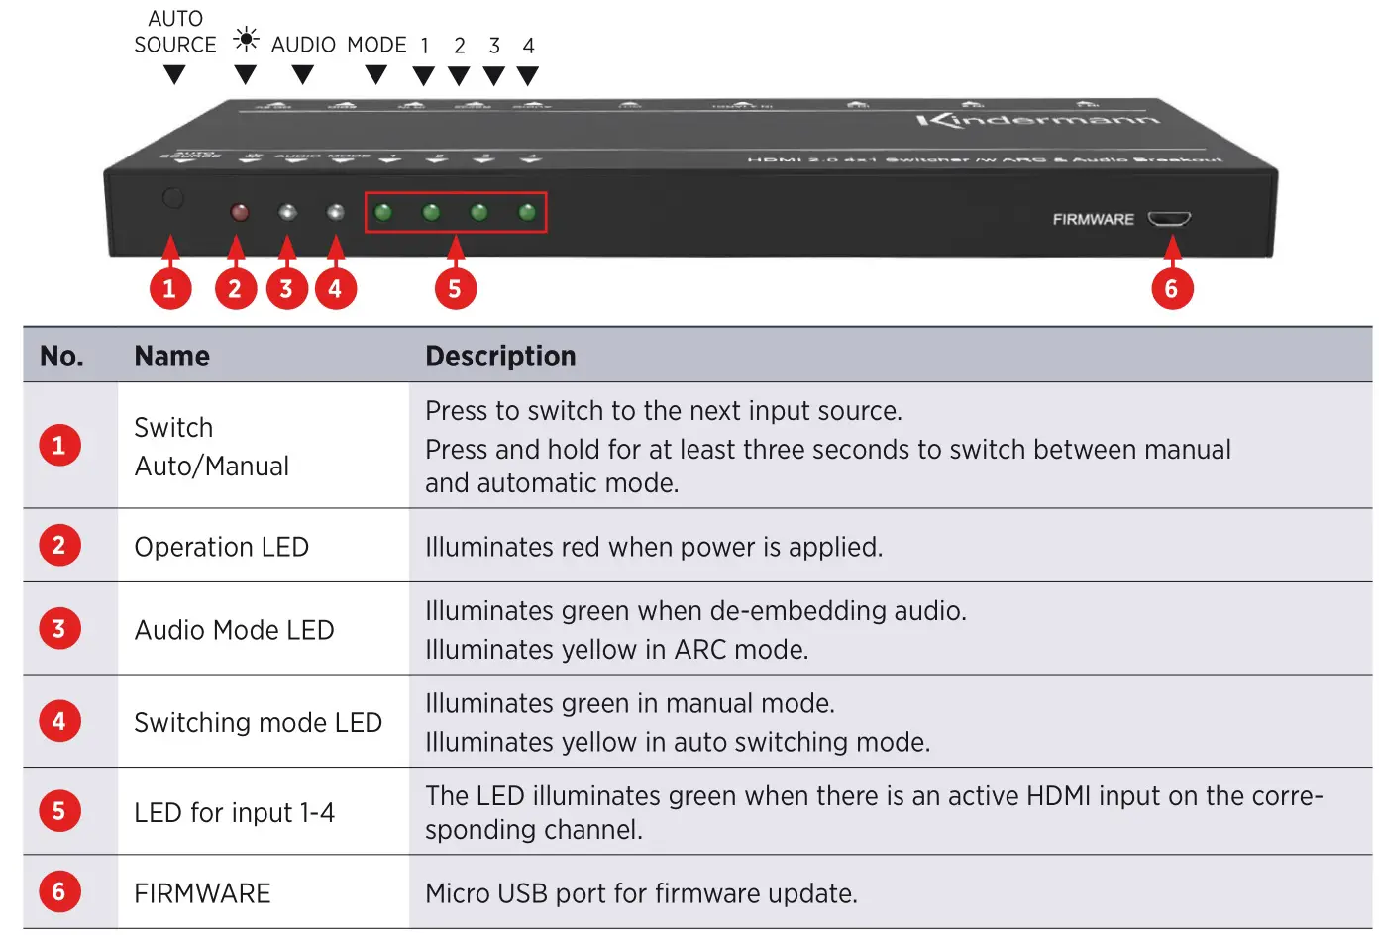The height and width of the screenshot is (936, 1379).
Task: Click "Press to switch to the next input source."
Action: [664, 411]
